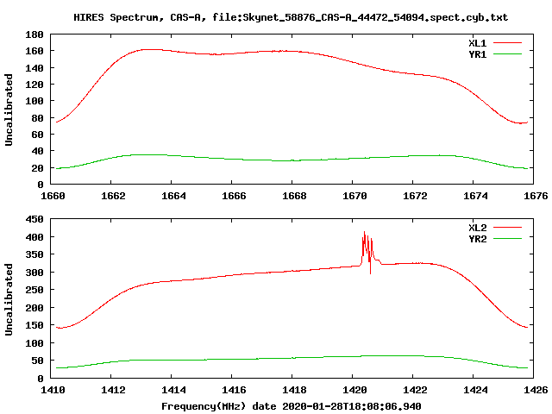Click the 1418 x-axis tick label
Viewport: 552px width, 414px height.
tap(294, 390)
